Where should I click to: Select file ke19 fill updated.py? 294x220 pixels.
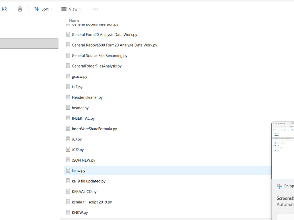88,181
